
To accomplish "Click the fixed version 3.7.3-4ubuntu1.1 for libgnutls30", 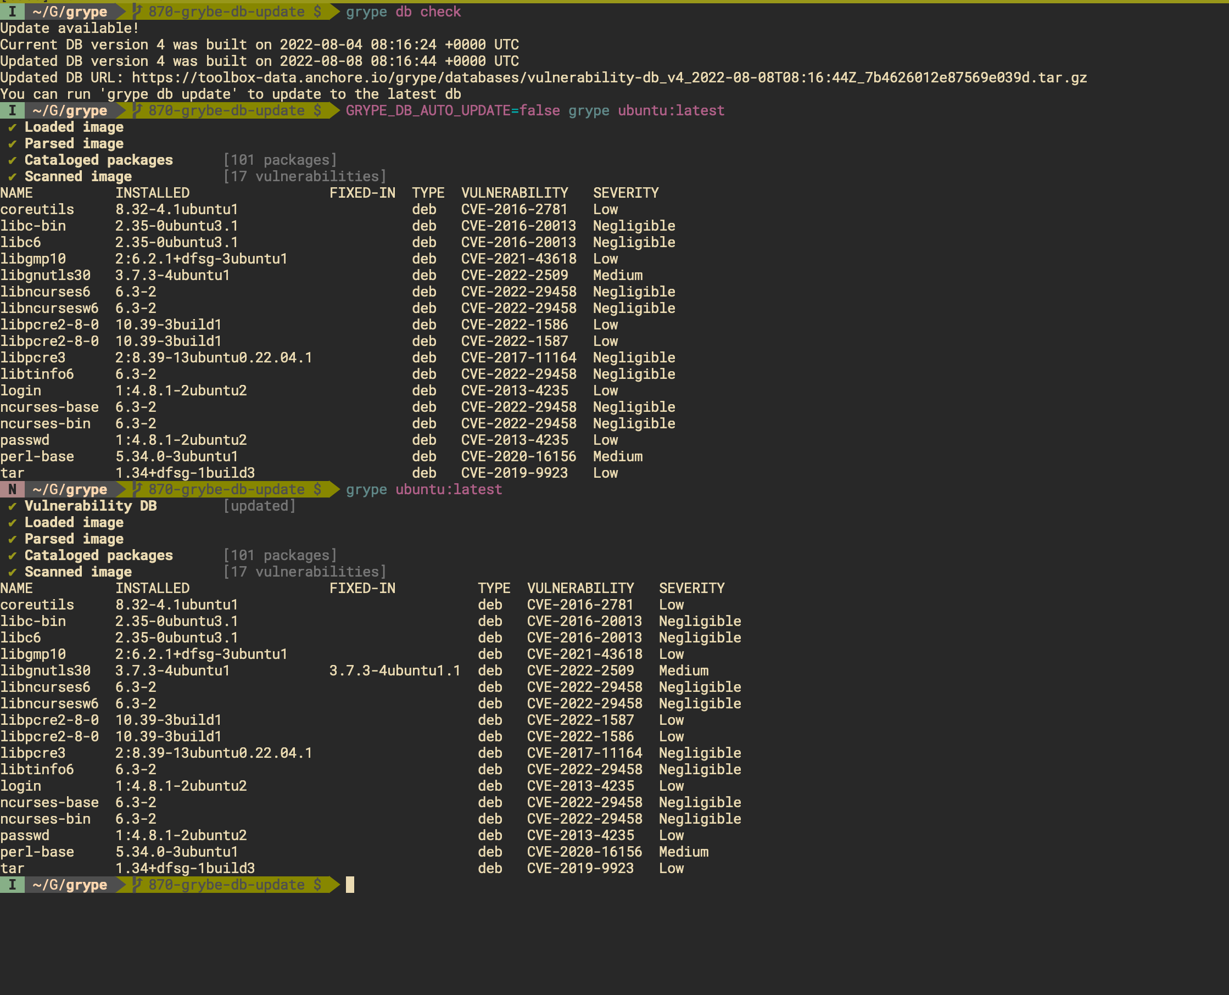I will click(x=395, y=670).
